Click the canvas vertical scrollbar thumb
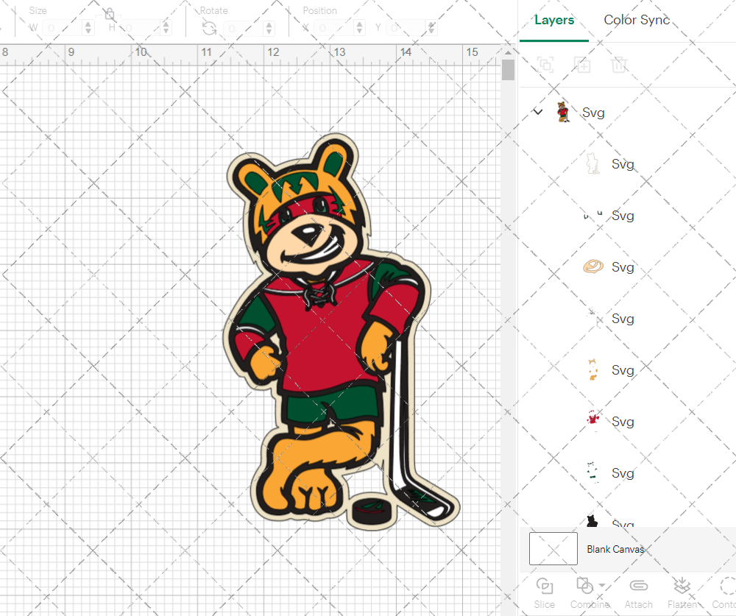The height and width of the screenshot is (616, 736). (508, 69)
